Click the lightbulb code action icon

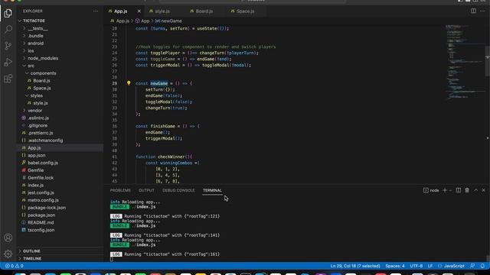coord(129,83)
